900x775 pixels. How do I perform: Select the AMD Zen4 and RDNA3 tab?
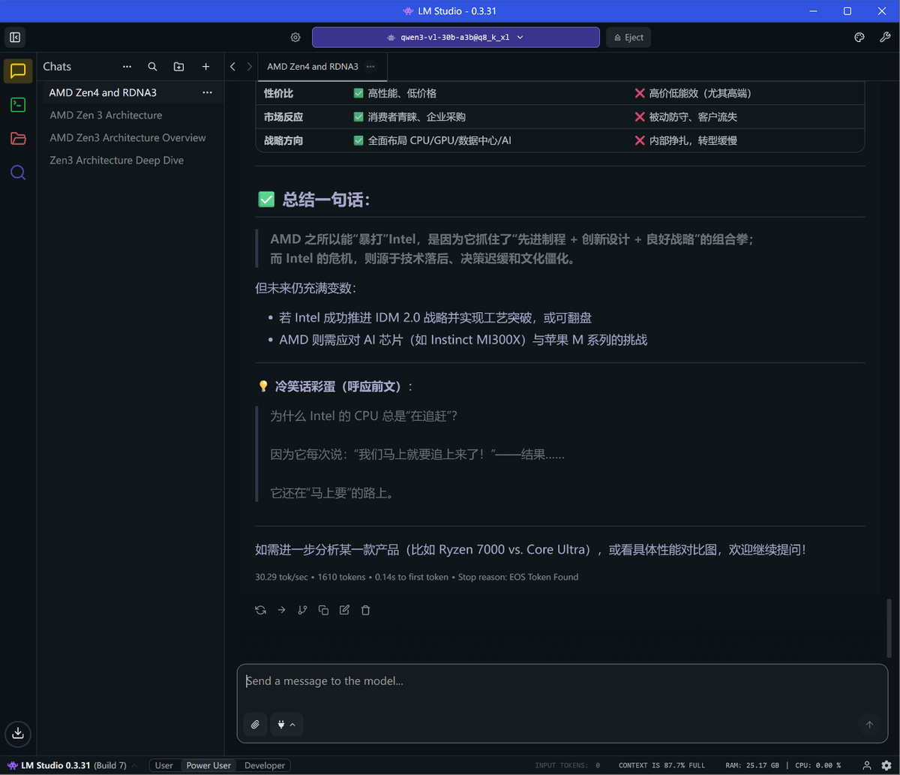pos(313,67)
